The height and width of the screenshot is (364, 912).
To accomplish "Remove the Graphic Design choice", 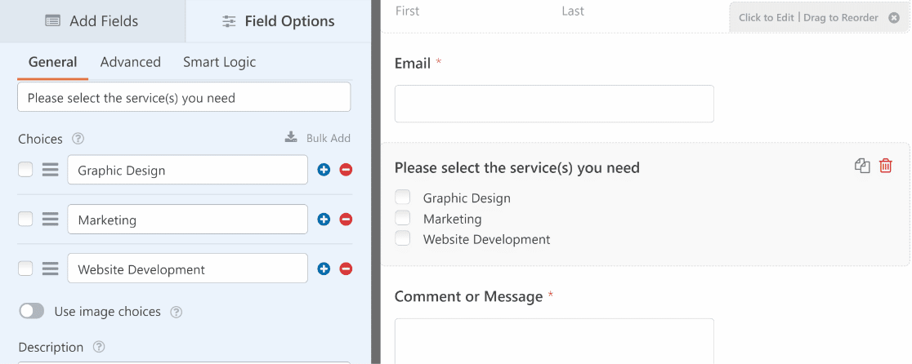I will 346,170.
